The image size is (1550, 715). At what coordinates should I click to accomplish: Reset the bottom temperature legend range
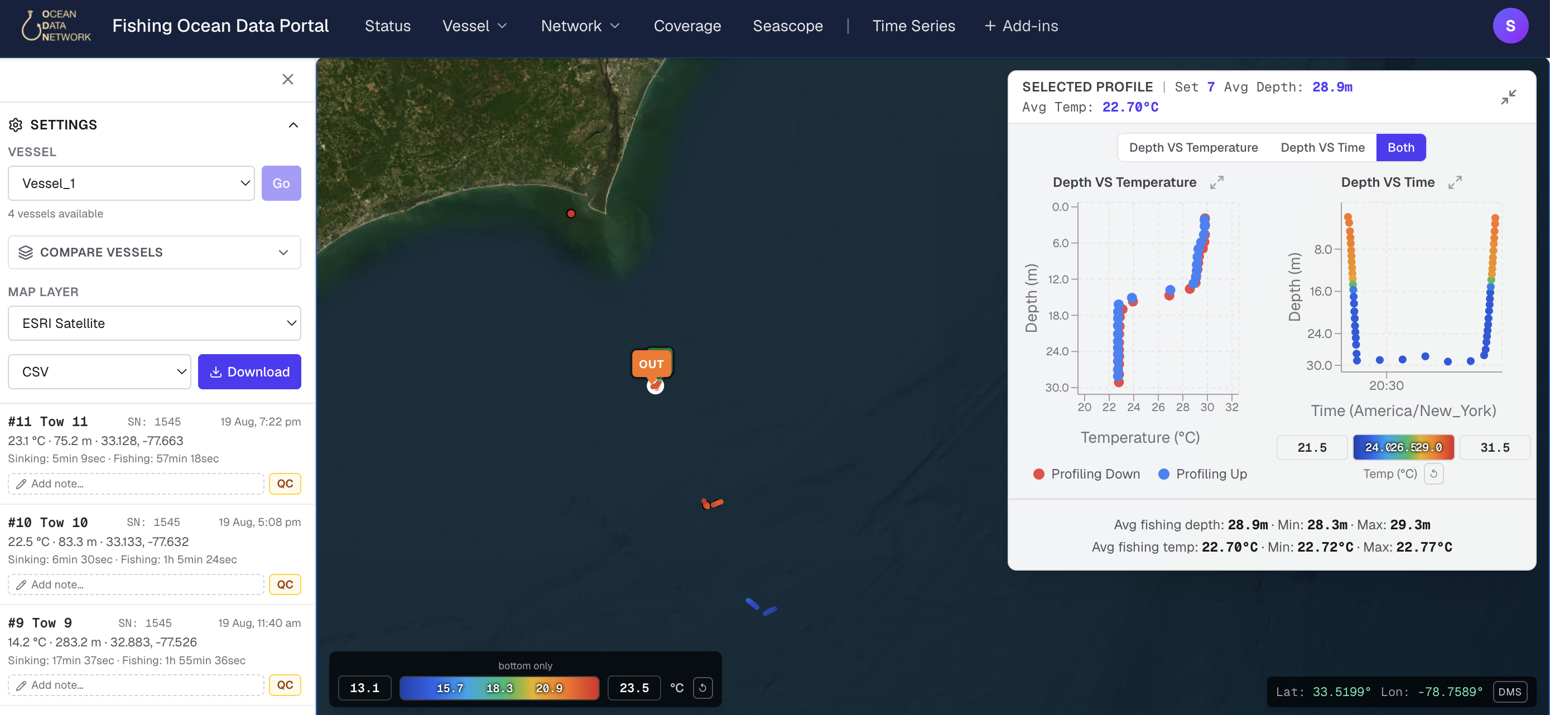tap(703, 687)
